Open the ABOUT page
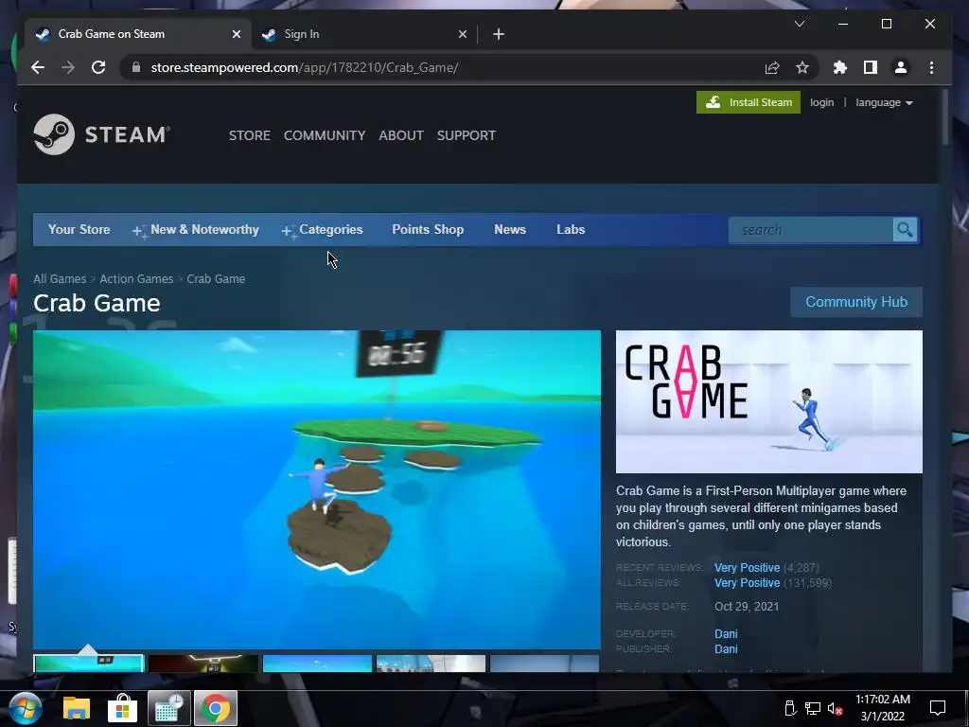The image size is (969, 727). [x=401, y=135]
